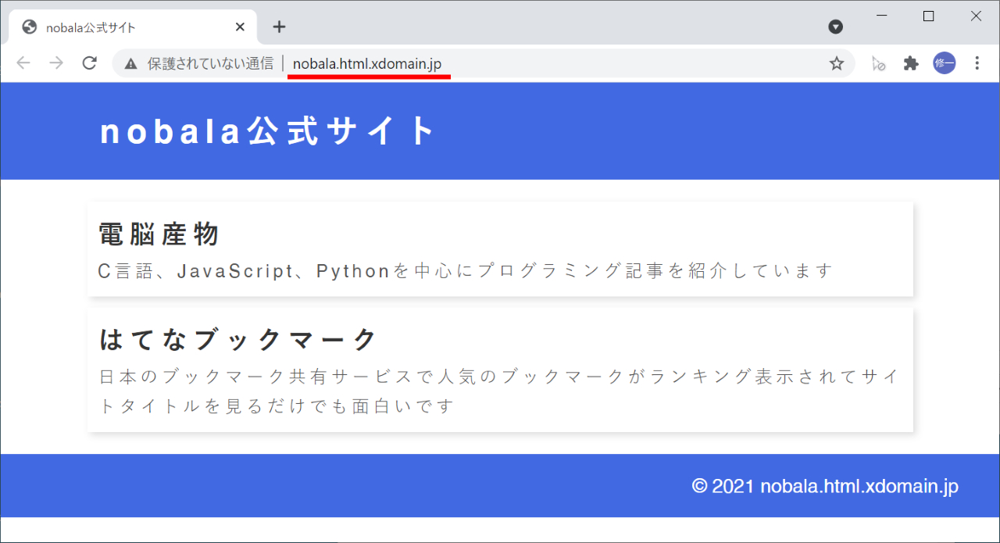The image size is (1000, 543).
Task: Focus the address bar URL nobala.html.xdomain.jp
Action: pos(367,63)
